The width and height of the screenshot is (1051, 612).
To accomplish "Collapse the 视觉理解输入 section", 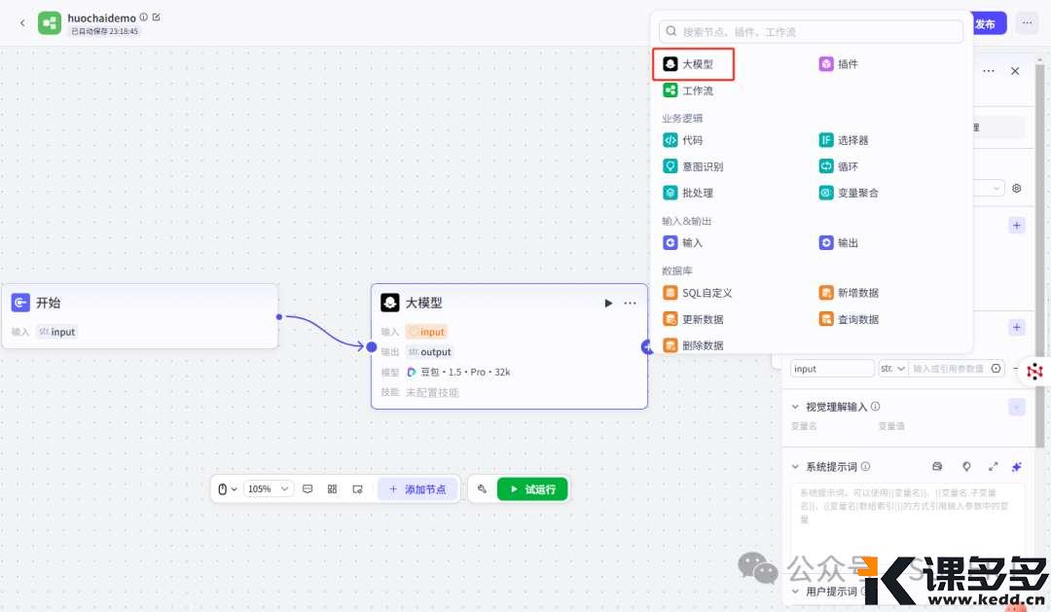I will click(795, 406).
